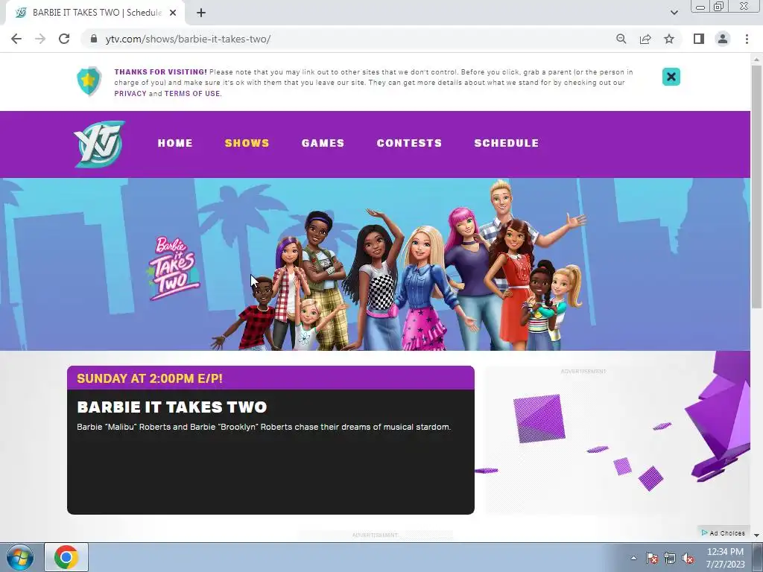Image resolution: width=763 pixels, height=572 pixels.
Task: Select SHOWS in site navigation
Action: pyautogui.click(x=247, y=143)
